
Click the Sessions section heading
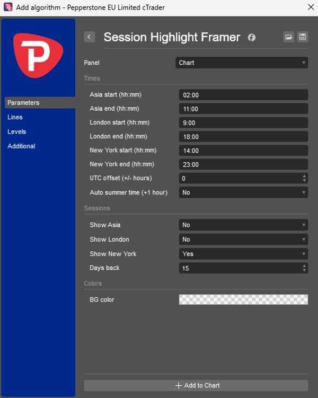click(x=97, y=208)
